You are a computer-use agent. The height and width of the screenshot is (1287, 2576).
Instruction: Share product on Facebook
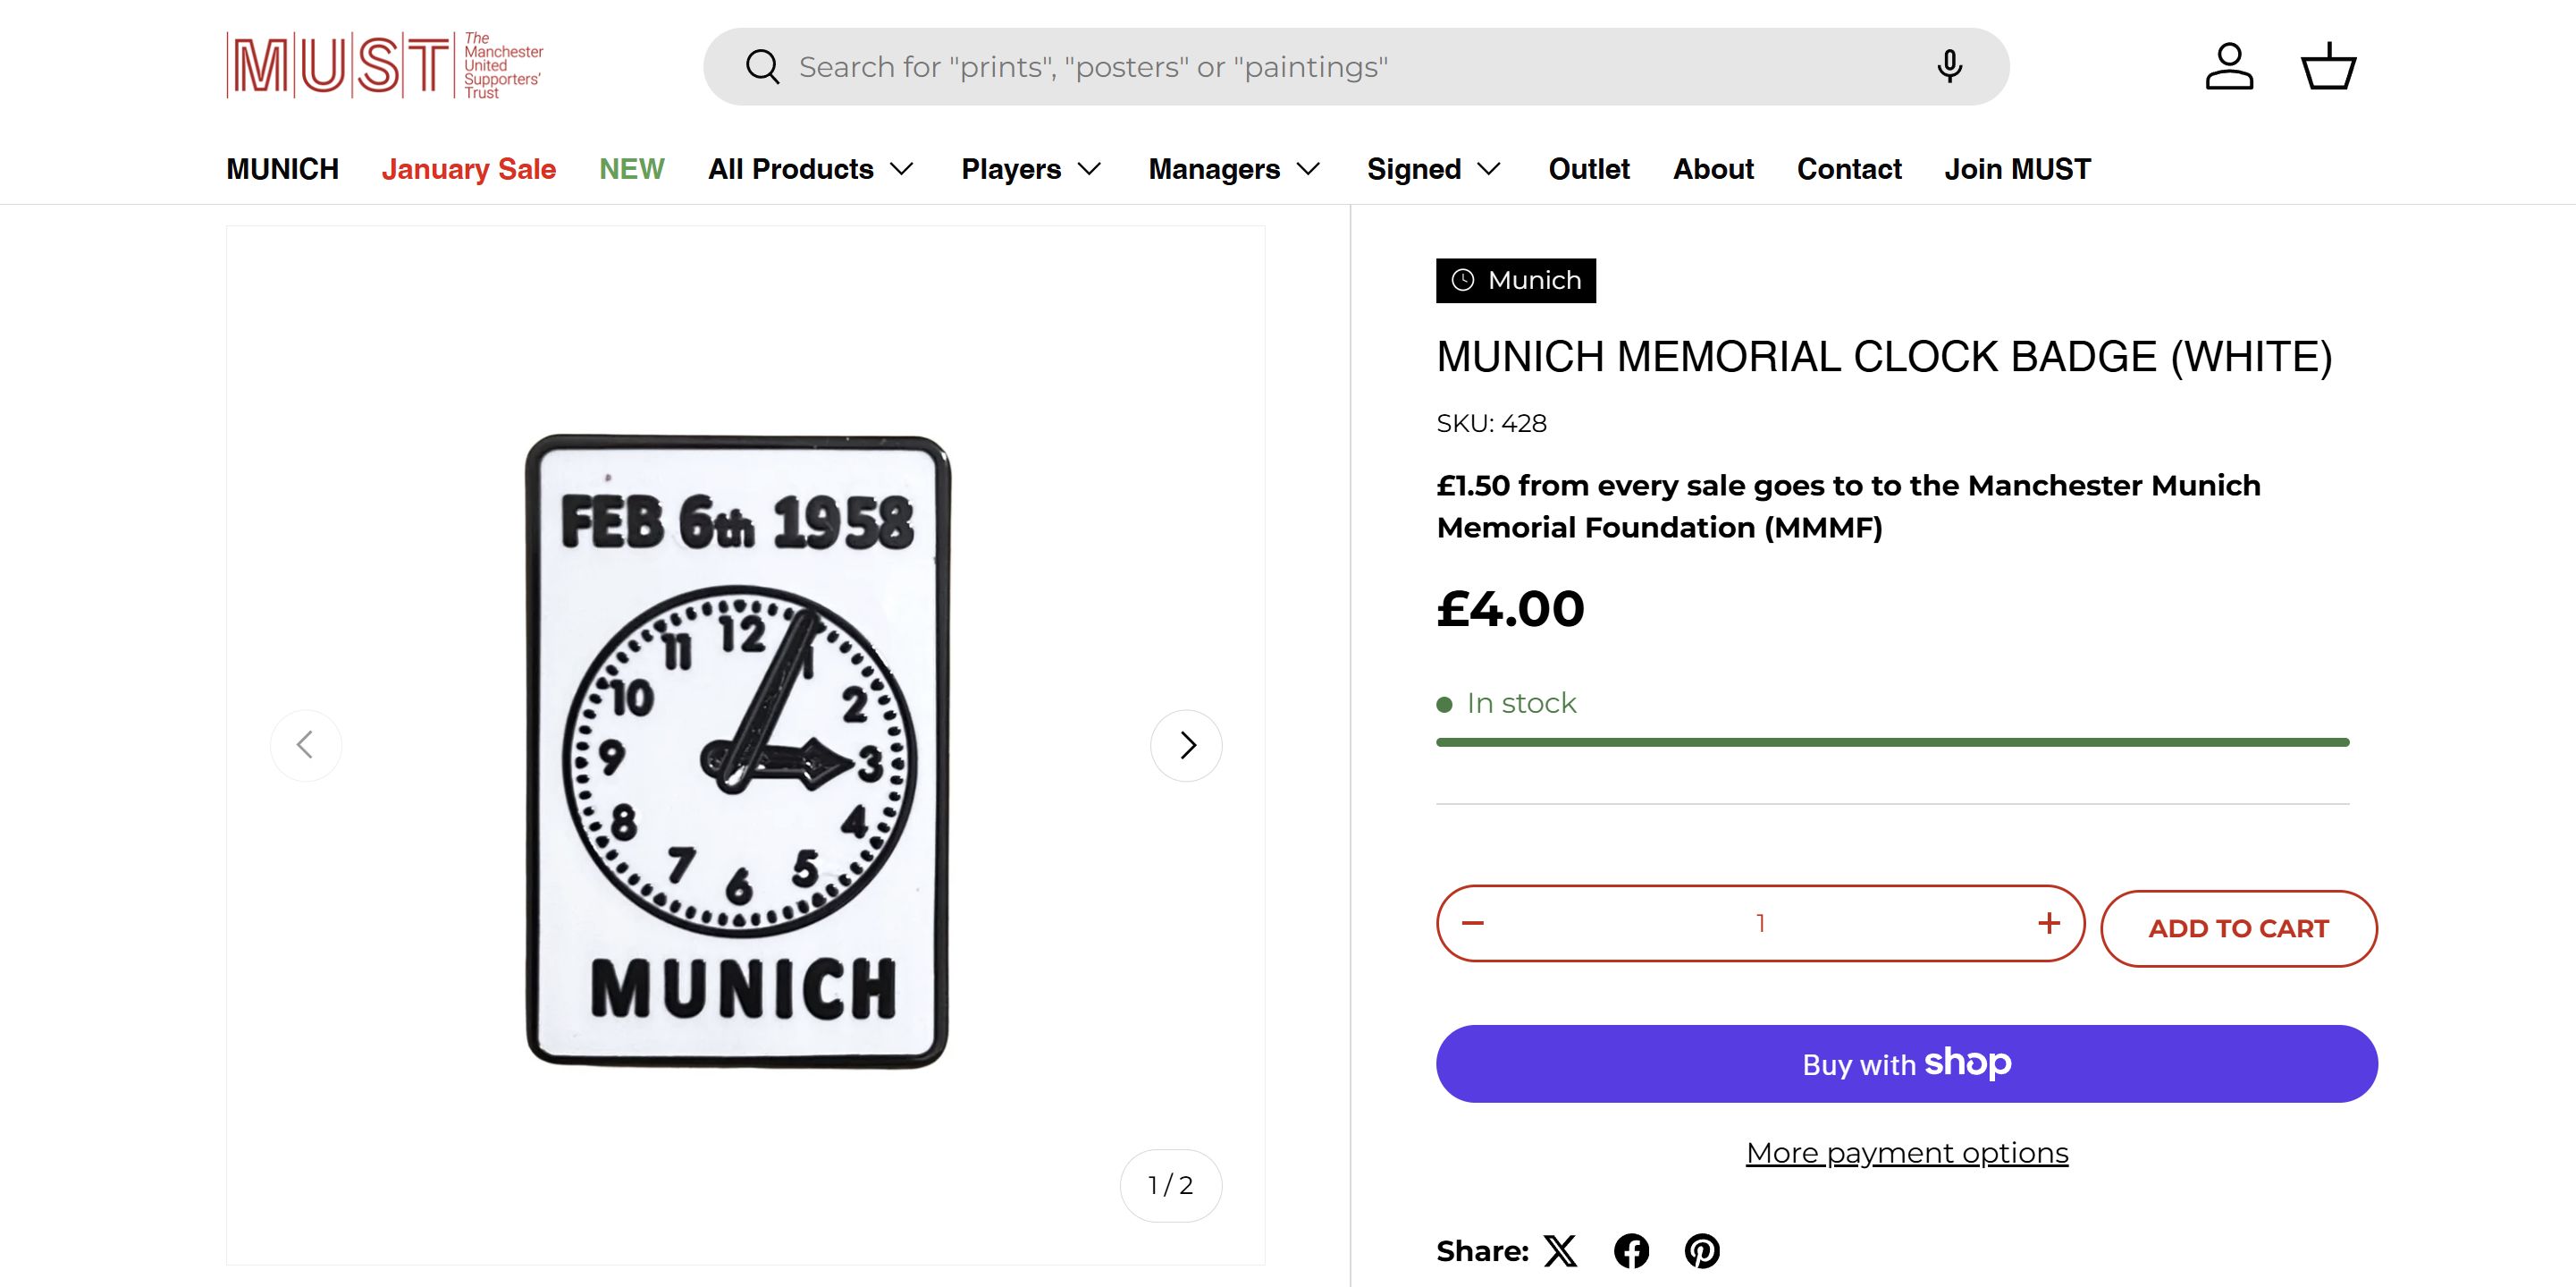1631,1251
